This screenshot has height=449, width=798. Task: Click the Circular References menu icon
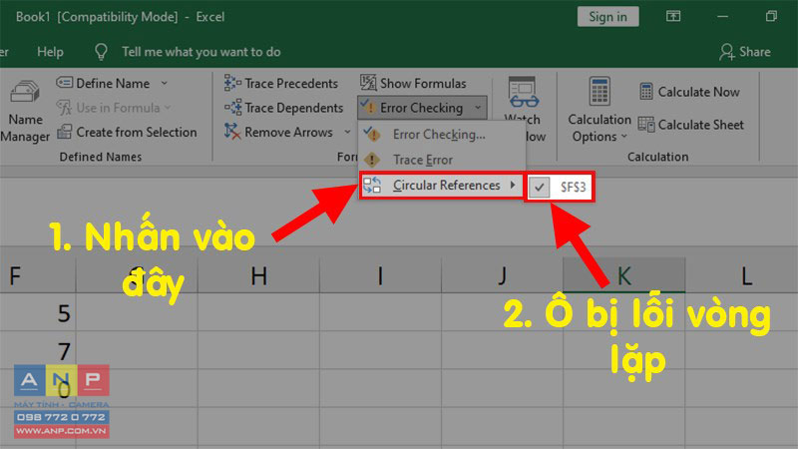372,186
